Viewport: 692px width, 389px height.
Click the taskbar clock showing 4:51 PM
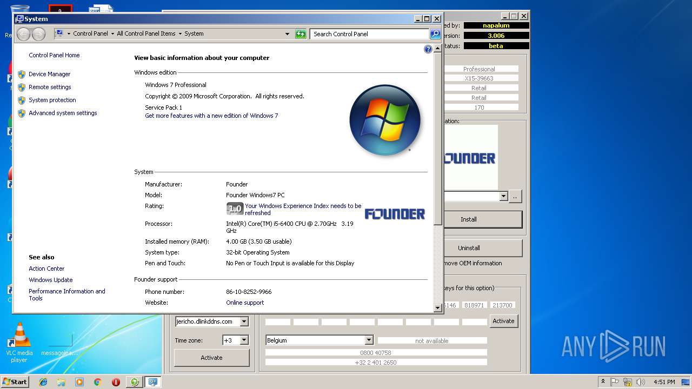pyautogui.click(x=664, y=382)
